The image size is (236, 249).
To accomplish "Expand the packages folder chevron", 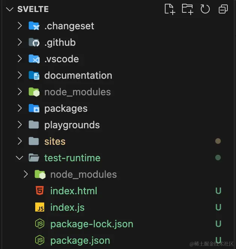I will click(19, 108).
